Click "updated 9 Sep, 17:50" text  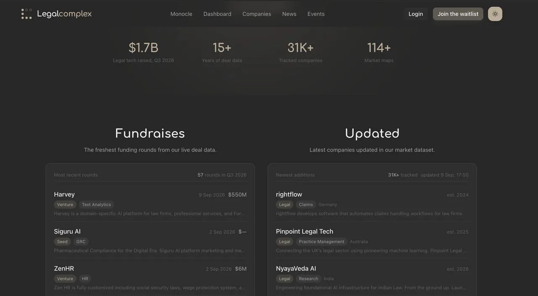[445, 175]
